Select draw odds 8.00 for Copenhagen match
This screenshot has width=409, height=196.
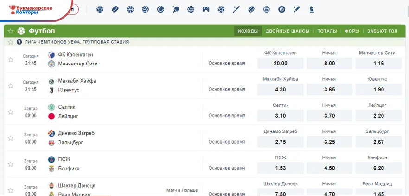[x=329, y=63]
